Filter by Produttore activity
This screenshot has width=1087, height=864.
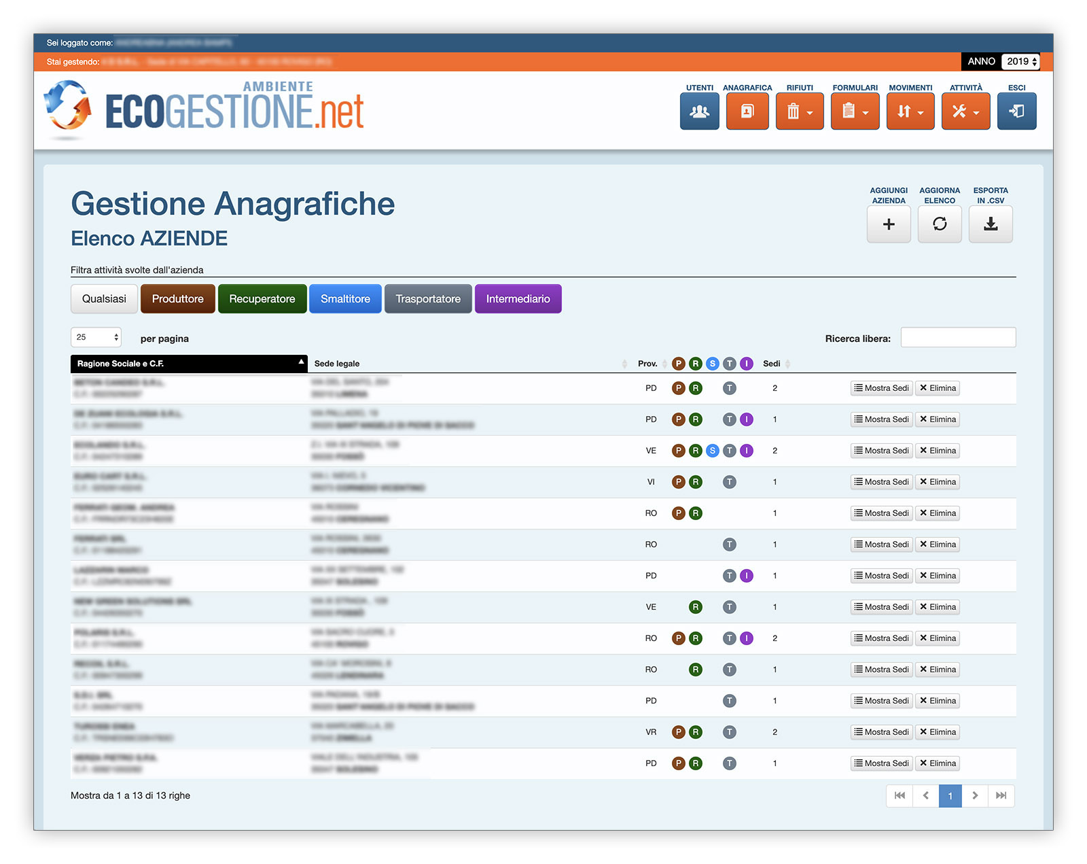[x=178, y=299]
